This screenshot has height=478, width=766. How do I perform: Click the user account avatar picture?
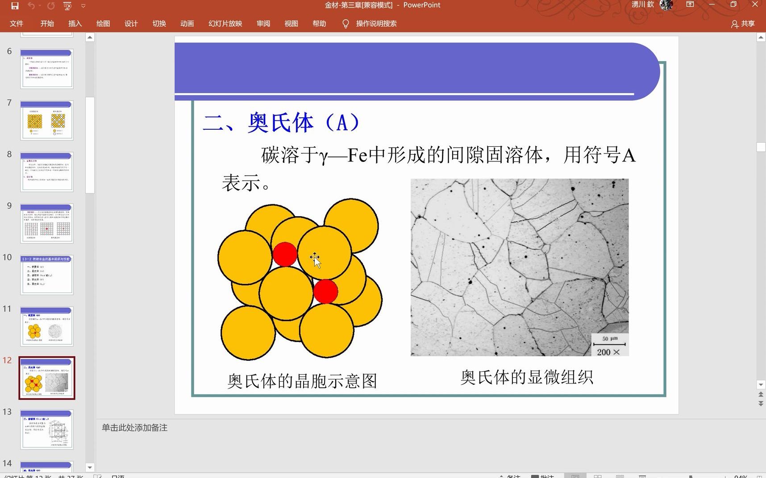[666, 5]
